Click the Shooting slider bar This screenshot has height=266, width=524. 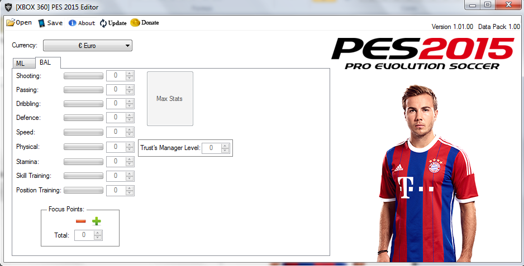tap(83, 76)
